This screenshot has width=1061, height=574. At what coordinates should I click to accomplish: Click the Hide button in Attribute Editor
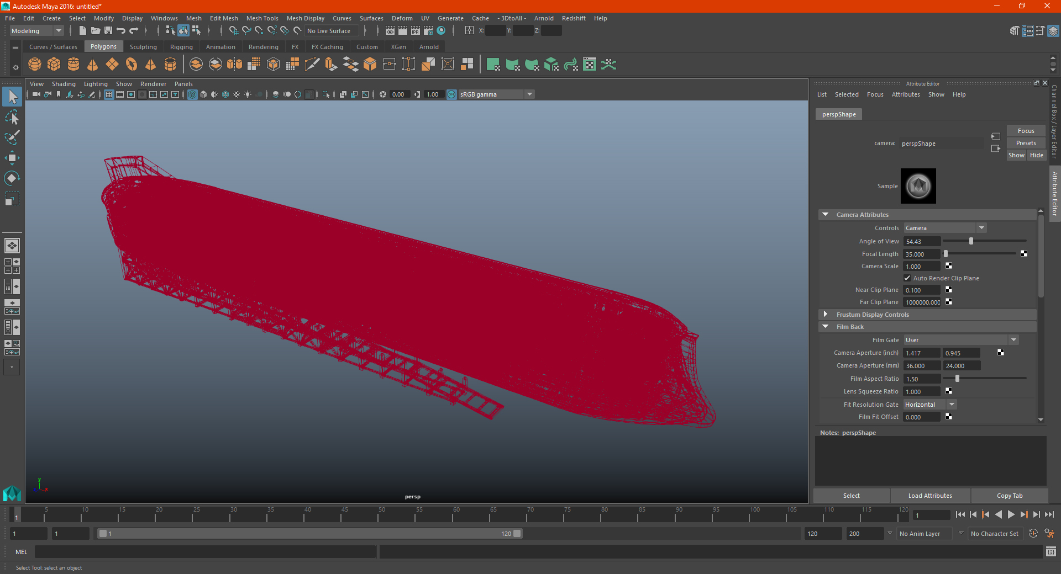[1036, 155]
